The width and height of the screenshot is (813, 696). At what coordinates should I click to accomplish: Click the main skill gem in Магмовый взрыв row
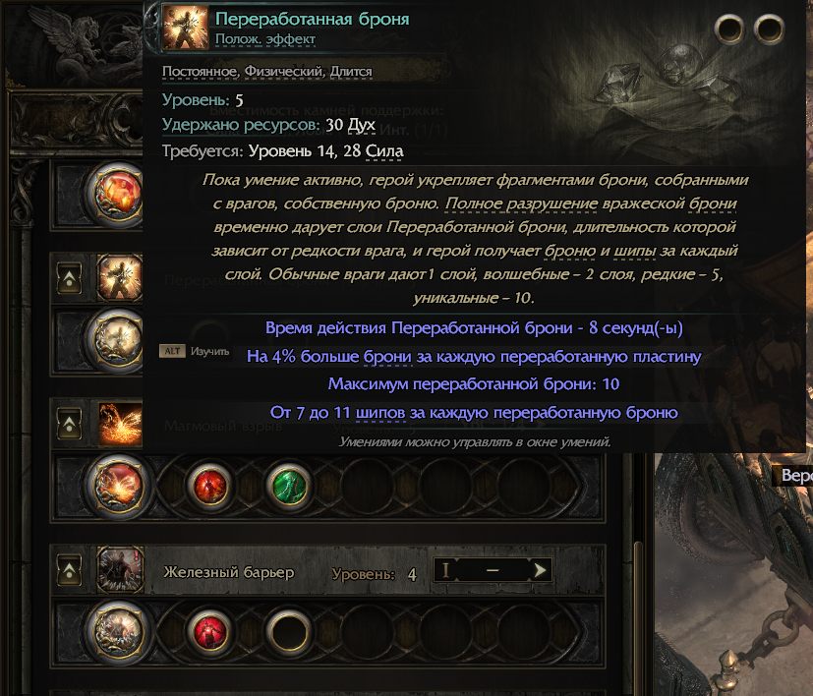pyautogui.click(x=119, y=486)
